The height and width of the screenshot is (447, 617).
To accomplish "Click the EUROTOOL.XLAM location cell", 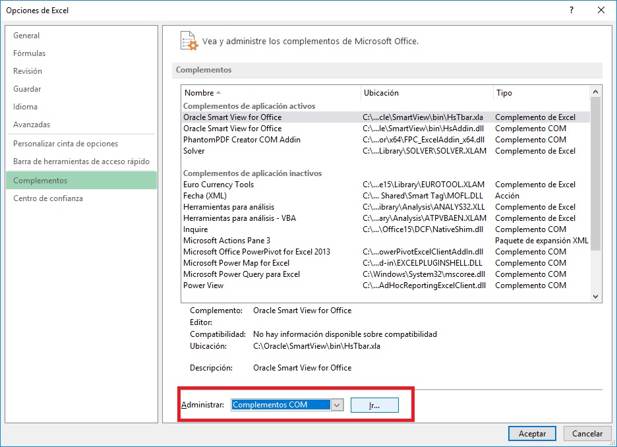I will coord(423,185).
